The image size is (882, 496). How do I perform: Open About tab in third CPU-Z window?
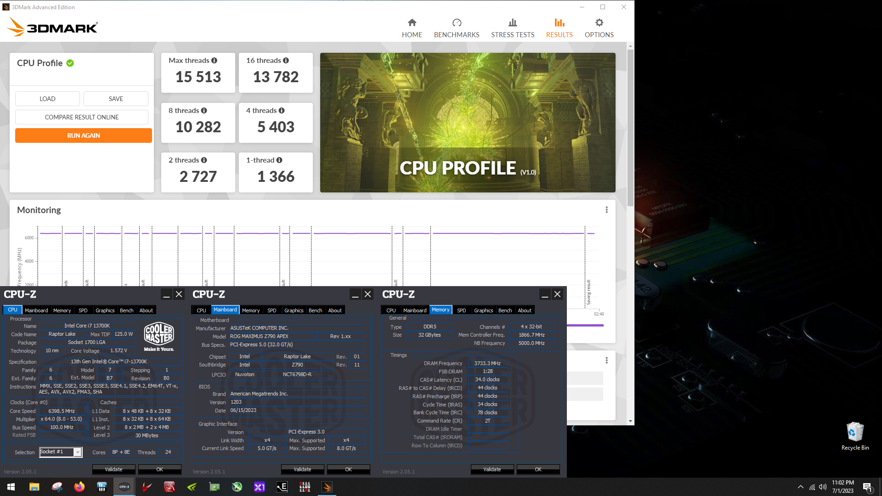click(x=525, y=310)
